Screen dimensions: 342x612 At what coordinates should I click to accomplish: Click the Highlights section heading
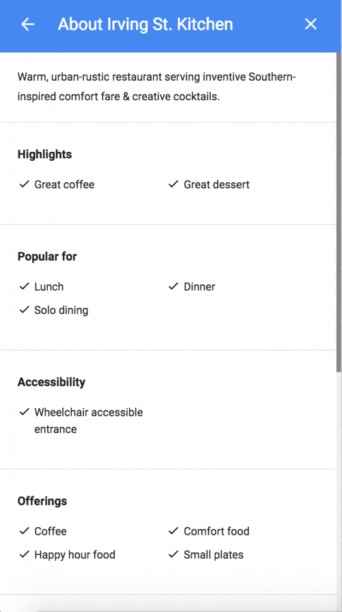[44, 155]
